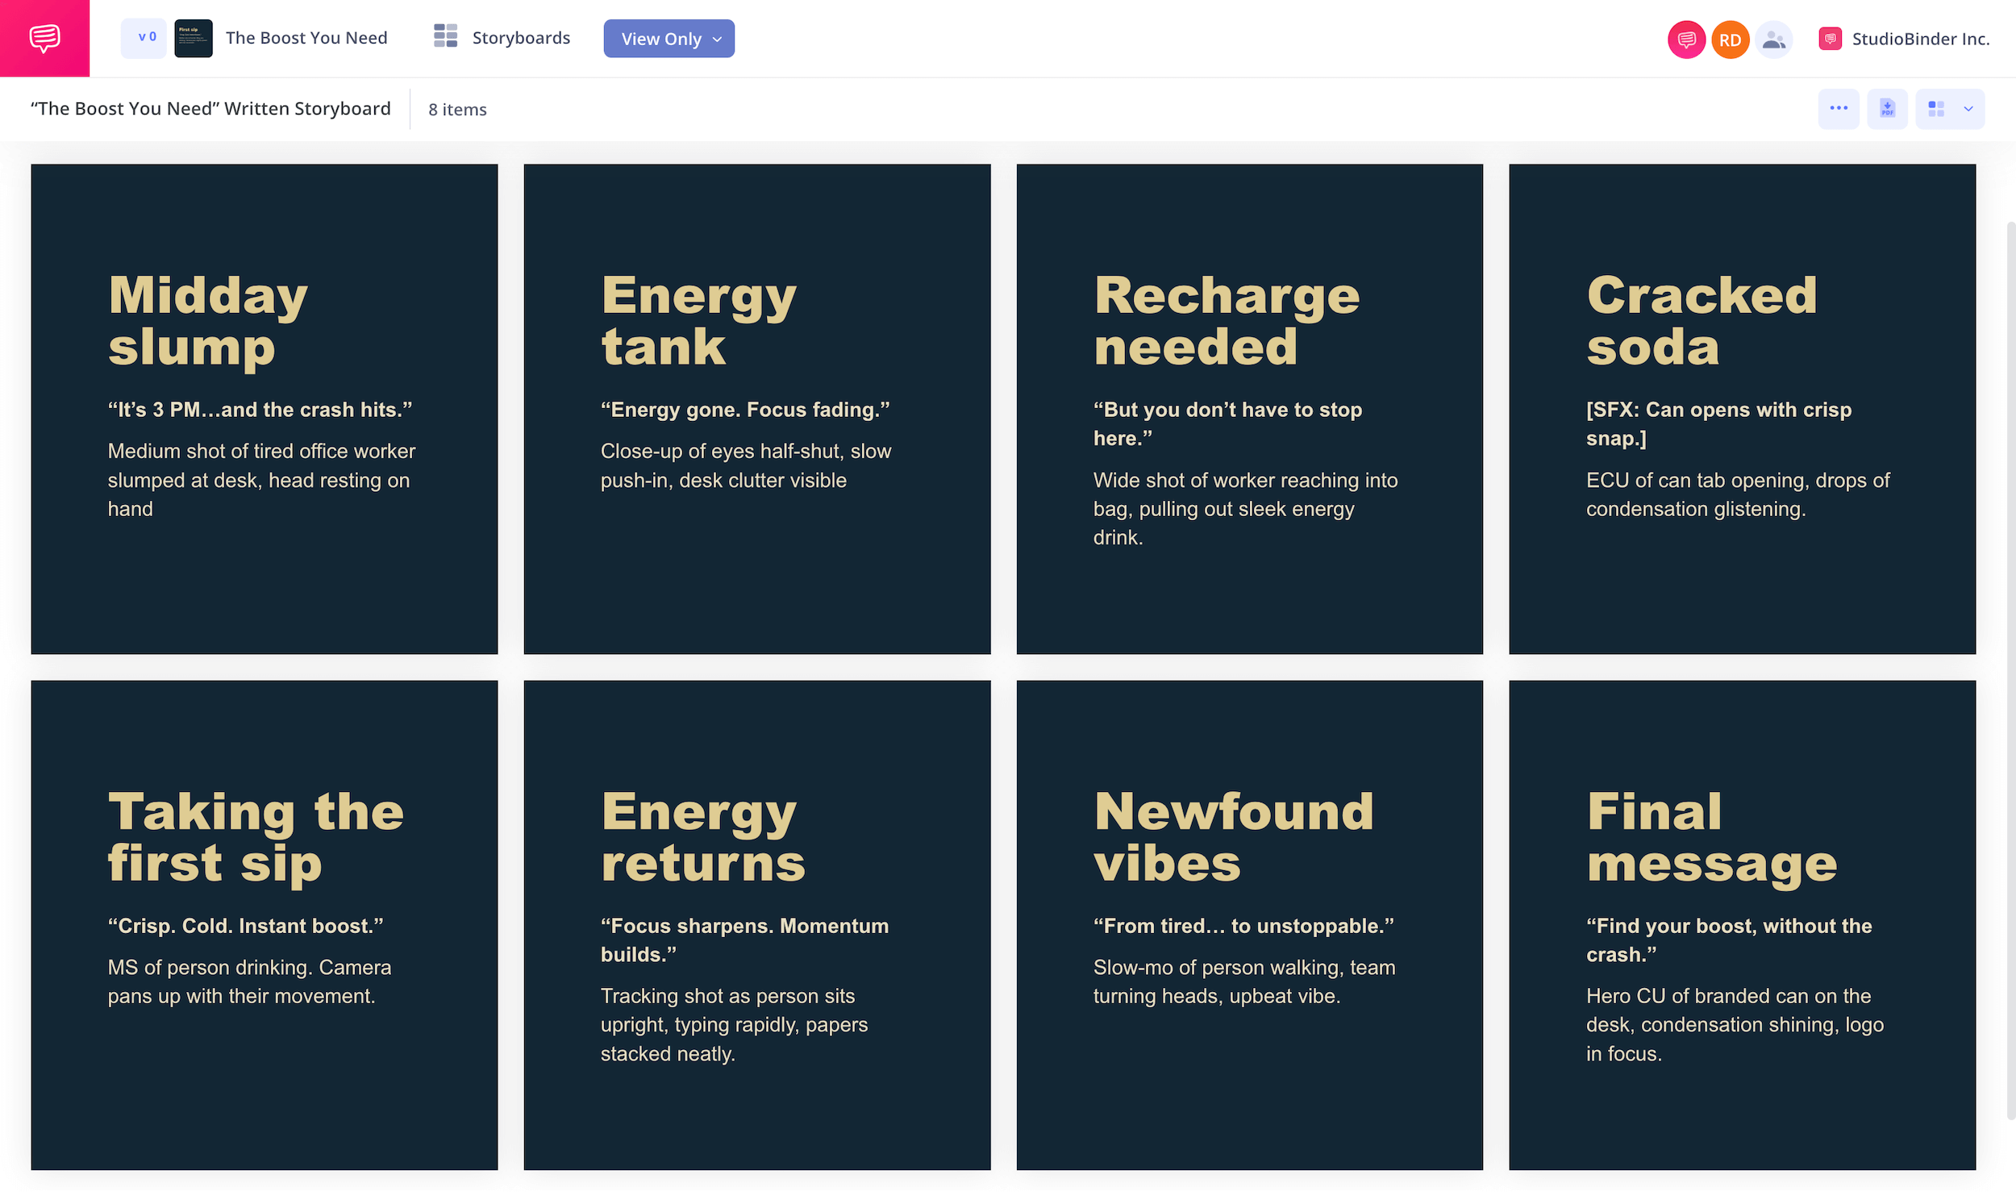The image size is (2016, 1196).
Task: Open the three-dot more options menu
Action: [1838, 108]
